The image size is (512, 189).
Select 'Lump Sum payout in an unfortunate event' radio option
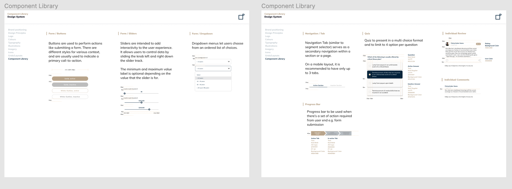coord(385,66)
